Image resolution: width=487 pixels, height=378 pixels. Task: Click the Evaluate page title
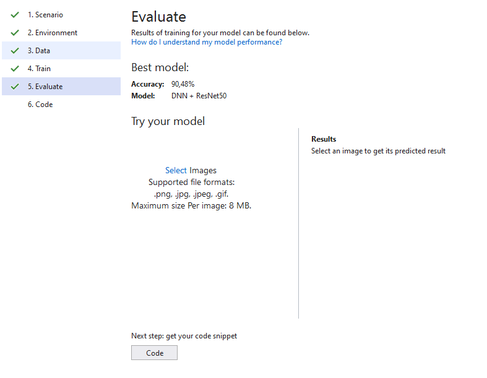click(x=158, y=17)
